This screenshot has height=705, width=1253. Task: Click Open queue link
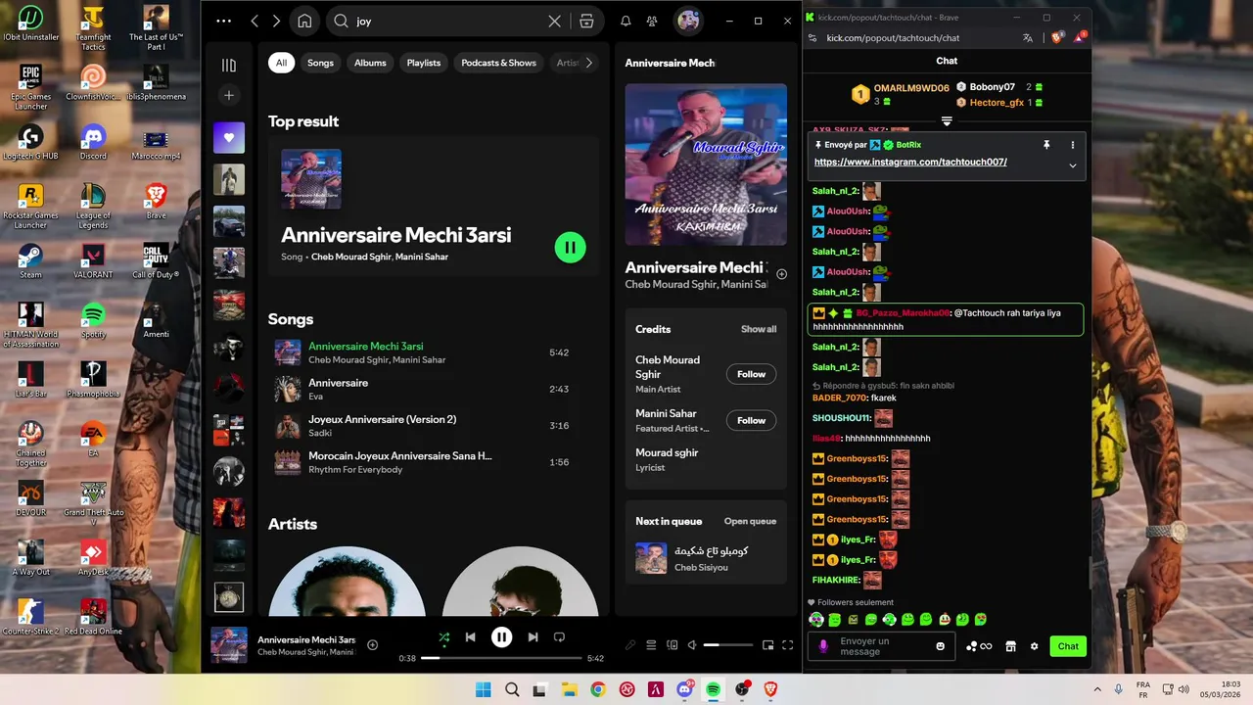pyautogui.click(x=750, y=521)
